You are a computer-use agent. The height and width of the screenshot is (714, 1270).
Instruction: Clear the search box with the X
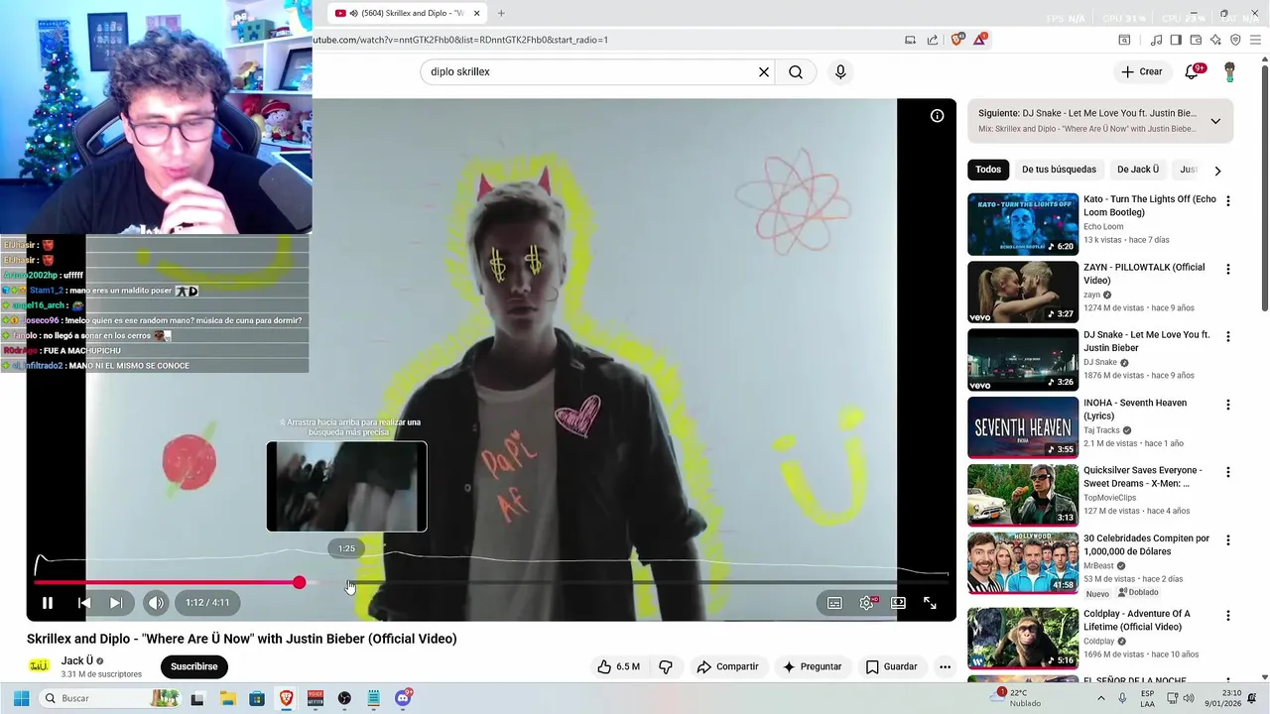click(x=764, y=71)
